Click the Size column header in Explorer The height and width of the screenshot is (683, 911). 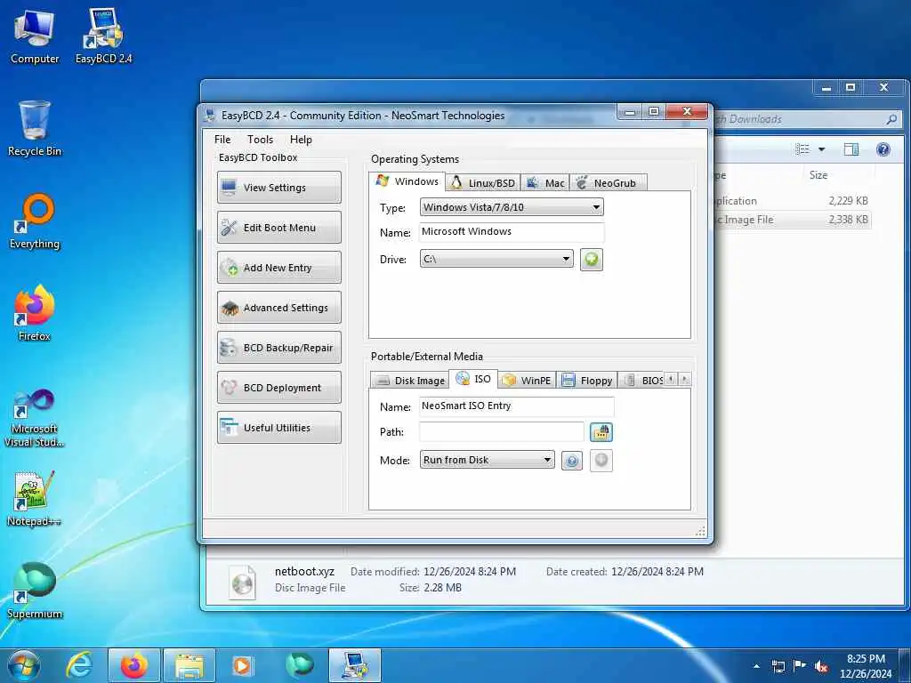pos(818,175)
